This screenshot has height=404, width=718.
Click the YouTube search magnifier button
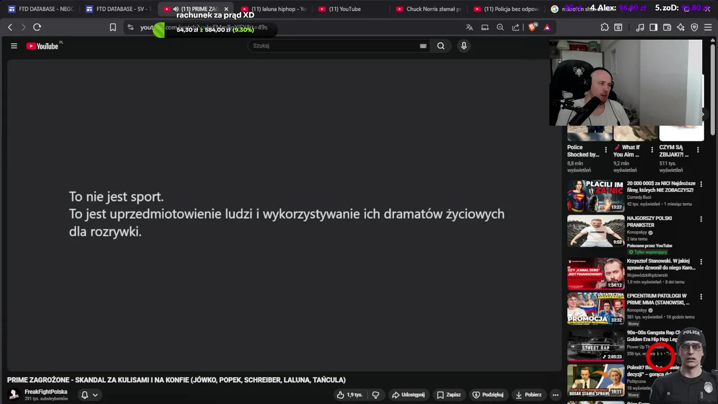pos(441,46)
